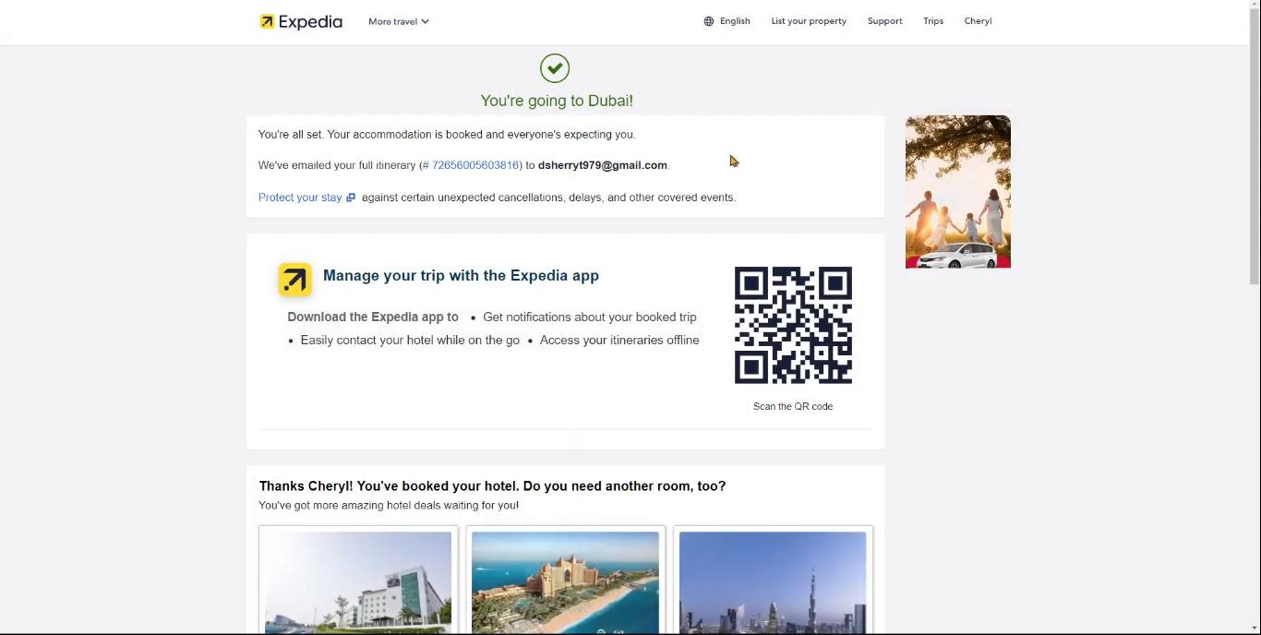This screenshot has width=1261, height=635.
Task: Click the external link icon beside Protect your stay
Action: [351, 198]
